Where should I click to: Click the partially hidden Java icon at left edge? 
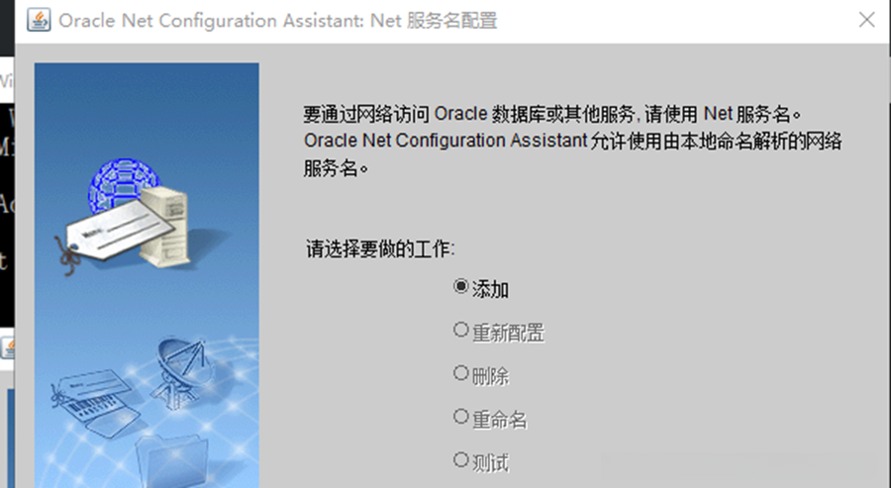[x=7, y=347]
